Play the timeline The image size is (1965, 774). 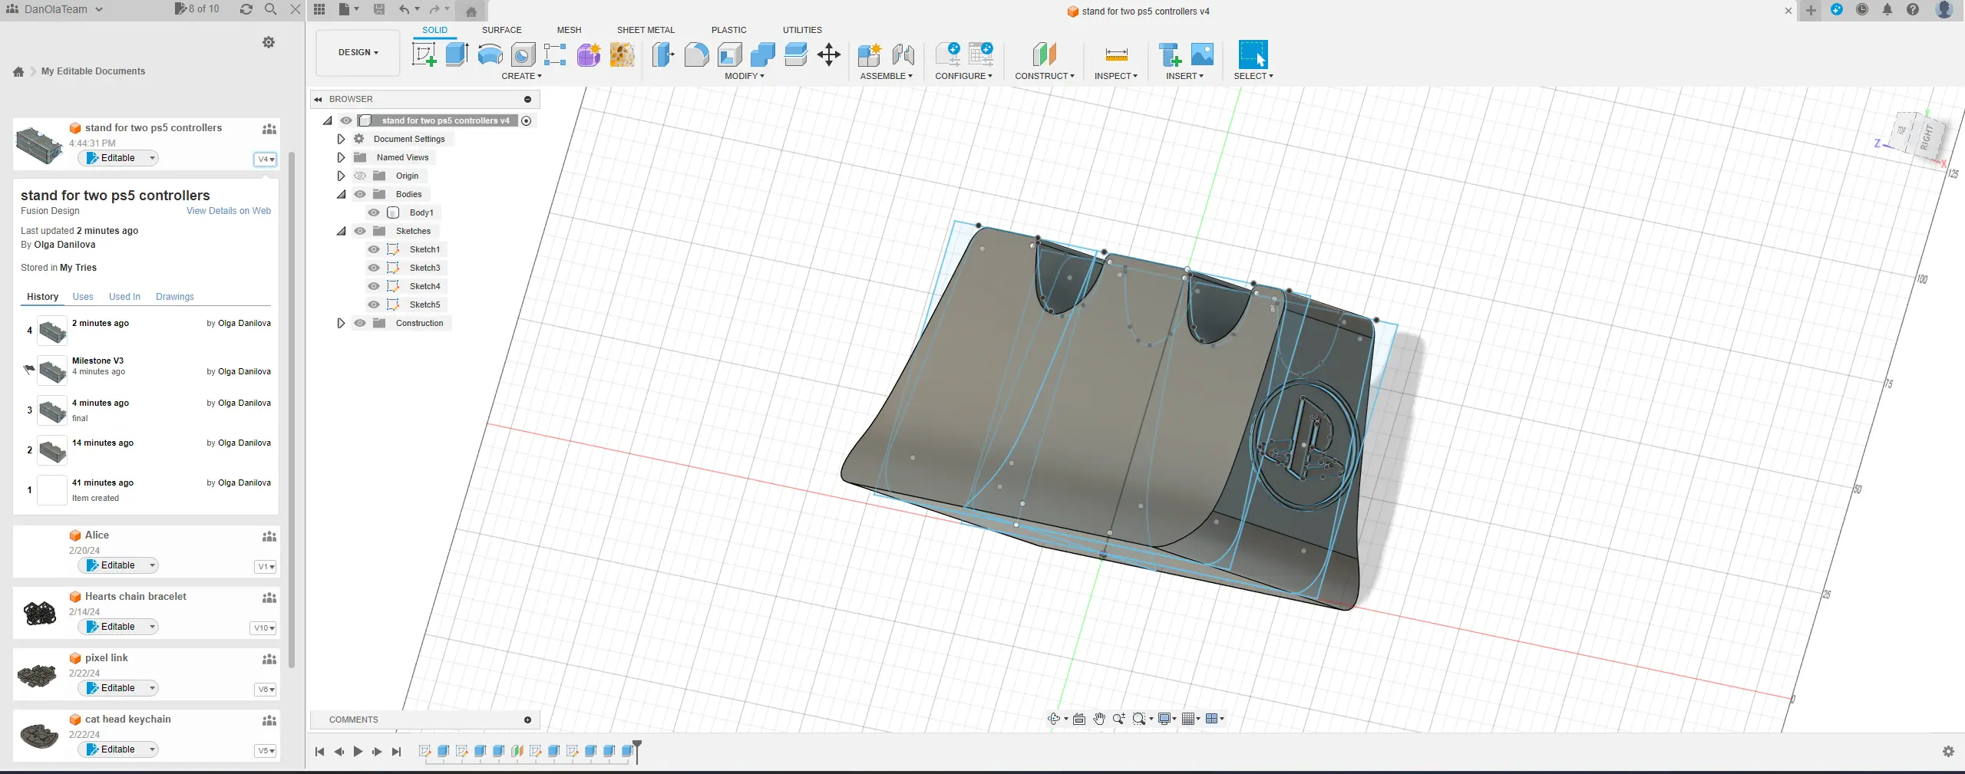[x=358, y=752]
